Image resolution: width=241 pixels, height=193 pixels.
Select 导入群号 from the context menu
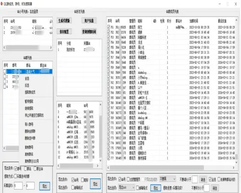[x=29, y=124]
